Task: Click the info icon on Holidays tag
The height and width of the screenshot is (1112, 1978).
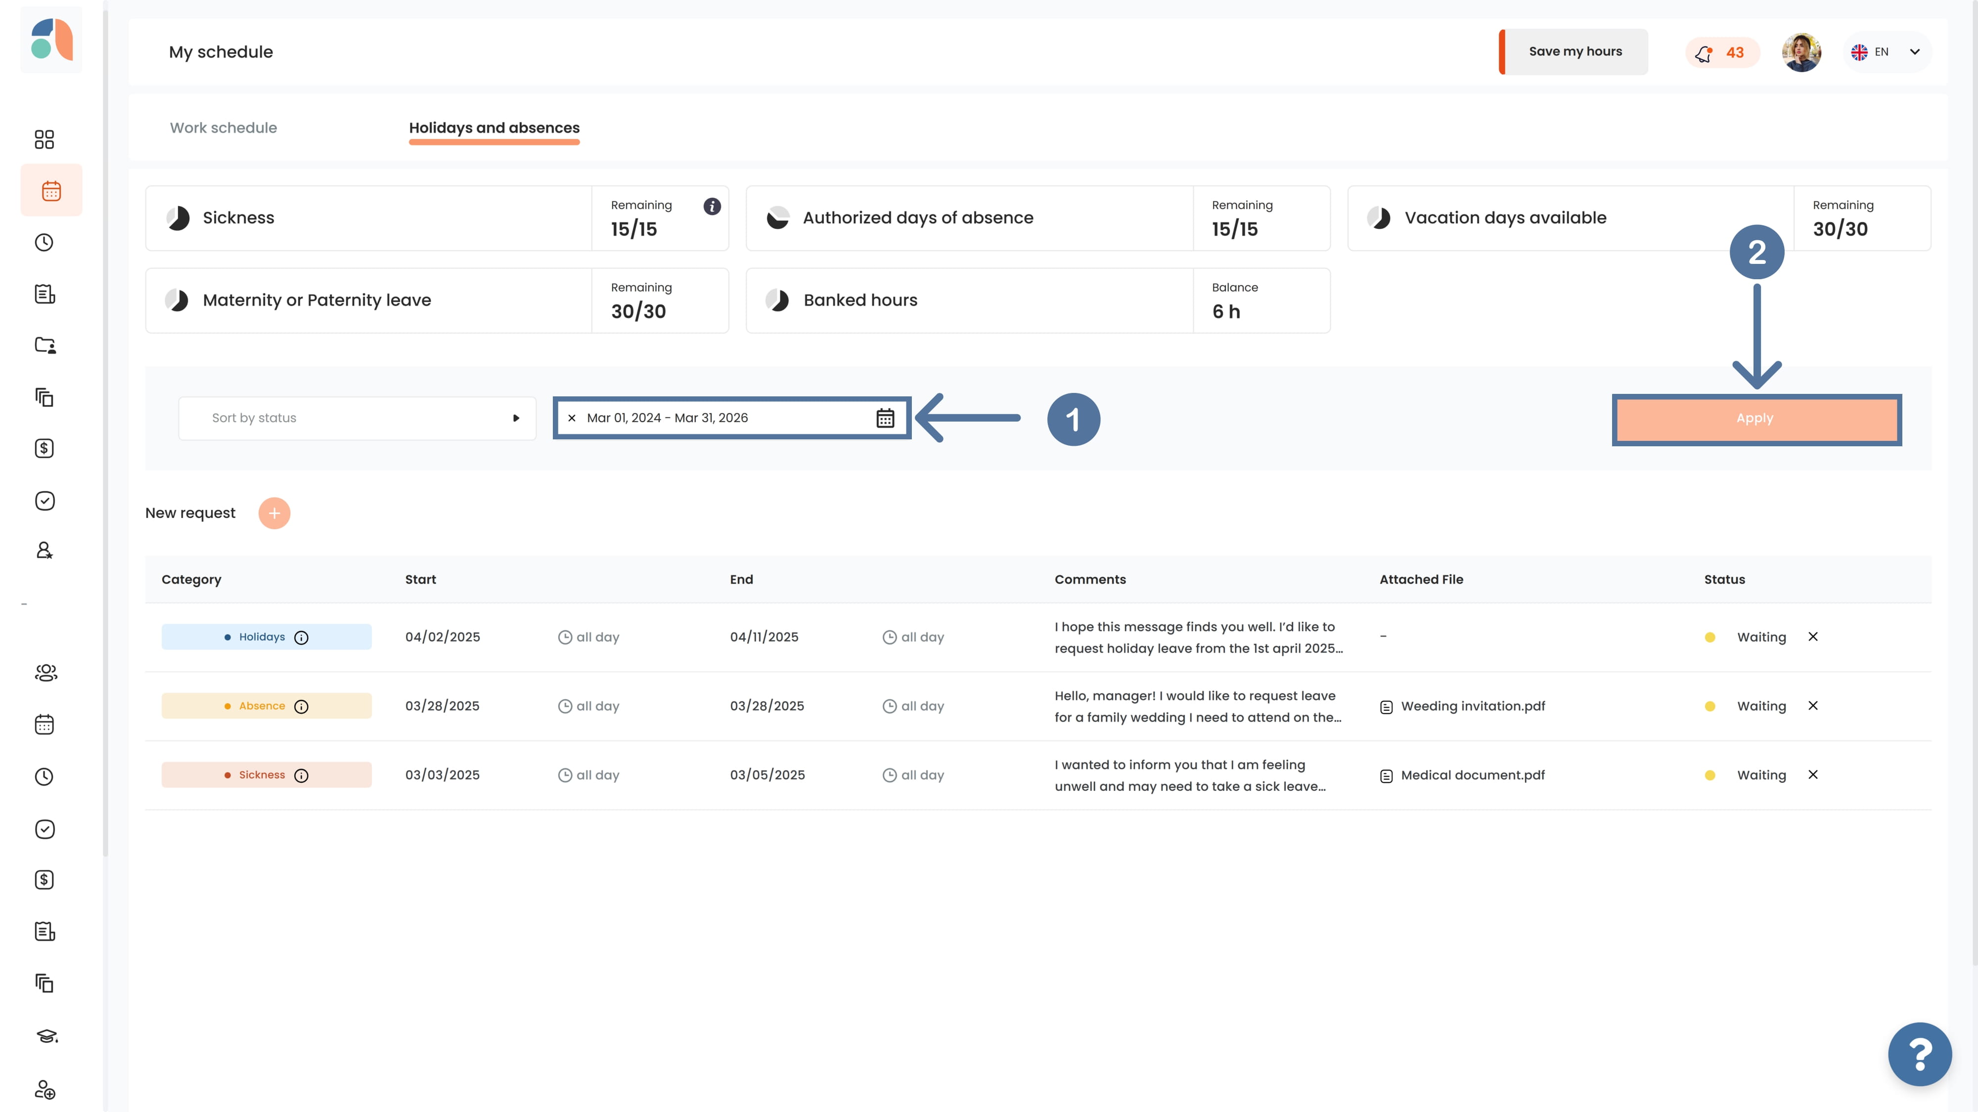Action: point(302,638)
